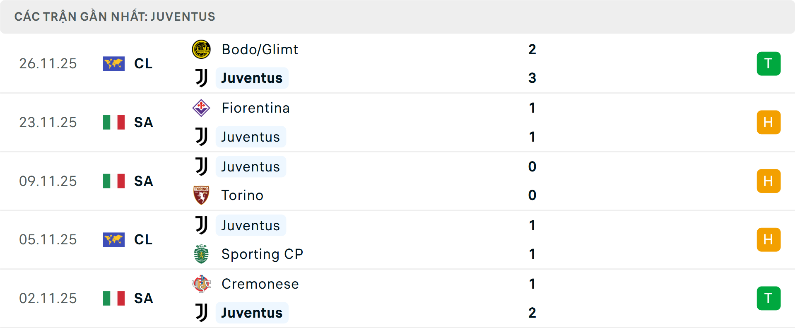Click the Juventus badge in the Torino match row
Image resolution: width=795 pixels, height=328 pixels.
pos(202,166)
